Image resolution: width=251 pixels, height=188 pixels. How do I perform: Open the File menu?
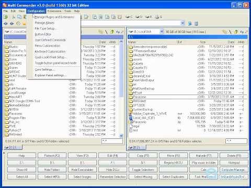6,11
